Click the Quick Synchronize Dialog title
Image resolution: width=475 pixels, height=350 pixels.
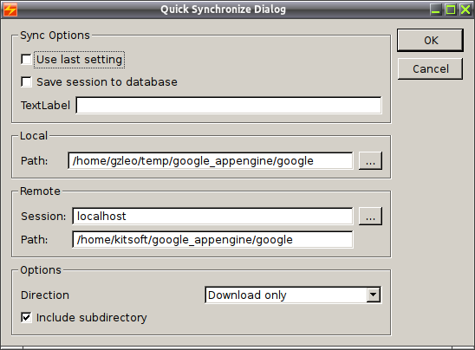224,10
